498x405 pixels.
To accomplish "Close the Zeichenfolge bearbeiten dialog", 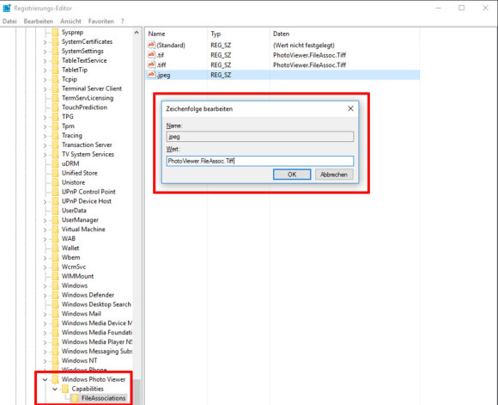I will coord(350,108).
